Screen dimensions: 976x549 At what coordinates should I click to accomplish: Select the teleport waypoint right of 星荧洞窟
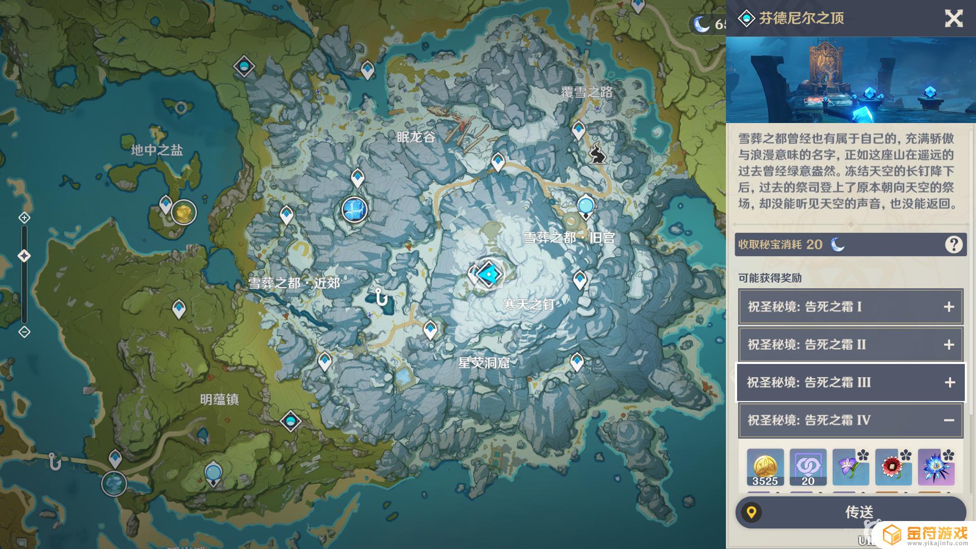[x=576, y=362]
